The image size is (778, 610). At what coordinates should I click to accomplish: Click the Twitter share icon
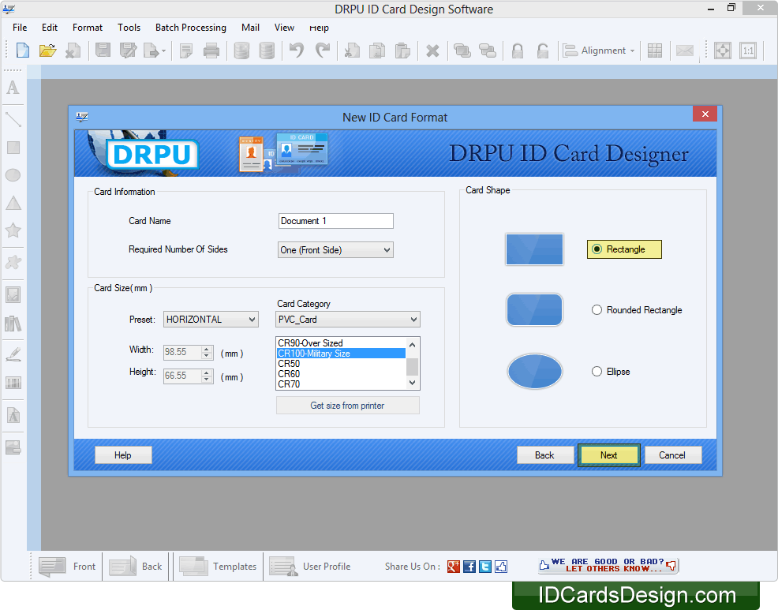pos(485,567)
